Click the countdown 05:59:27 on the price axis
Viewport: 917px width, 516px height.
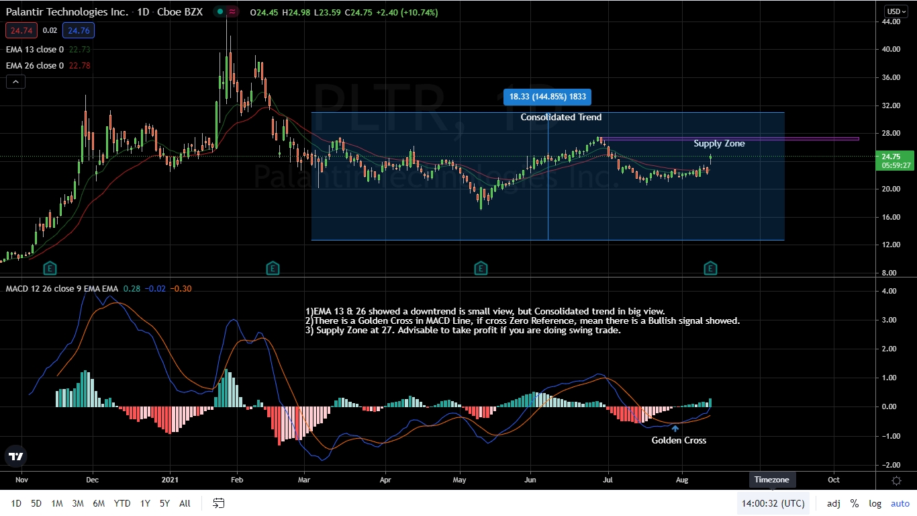(898, 165)
